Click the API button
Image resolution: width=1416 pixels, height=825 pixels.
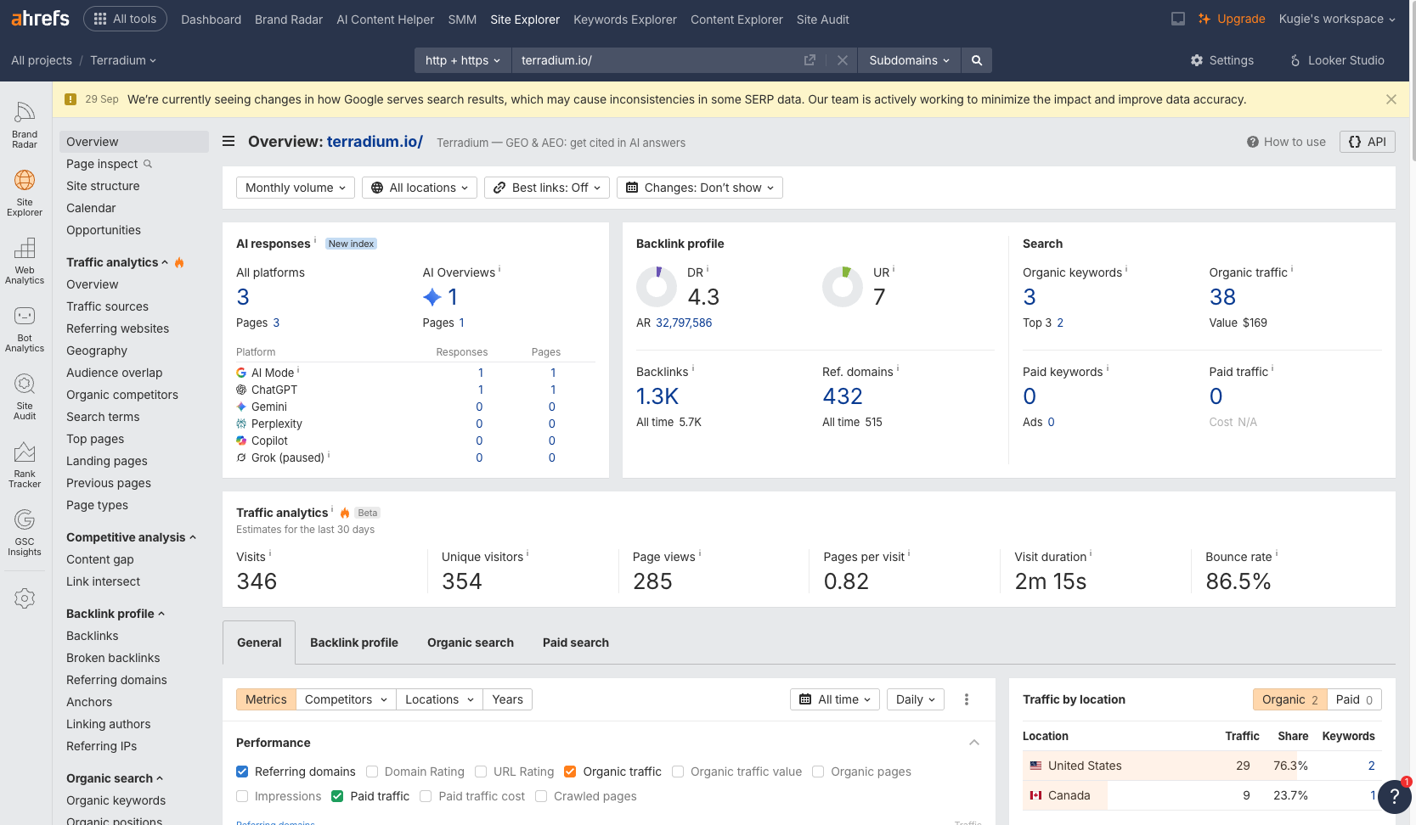pyautogui.click(x=1367, y=142)
